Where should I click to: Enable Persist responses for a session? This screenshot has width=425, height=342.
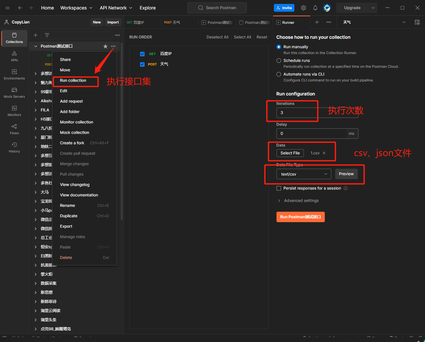point(279,188)
